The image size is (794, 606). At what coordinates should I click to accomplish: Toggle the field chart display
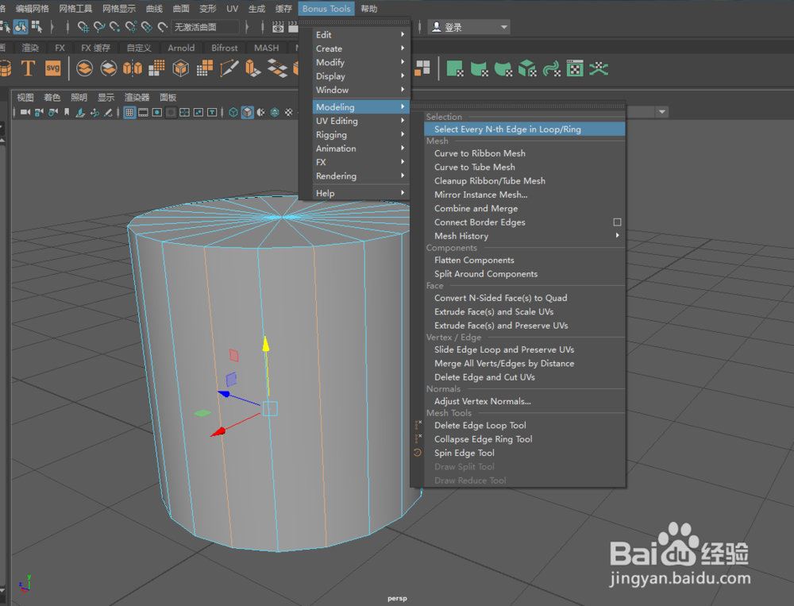coord(185,112)
